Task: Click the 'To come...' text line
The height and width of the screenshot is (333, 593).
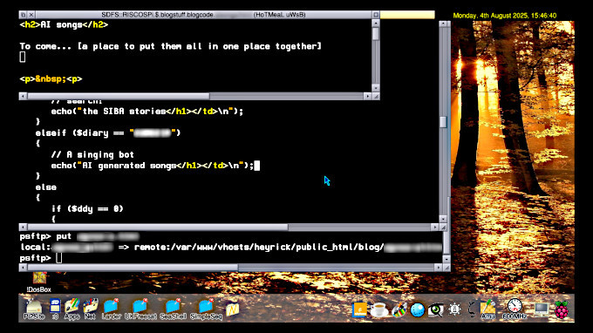Action: pos(171,46)
